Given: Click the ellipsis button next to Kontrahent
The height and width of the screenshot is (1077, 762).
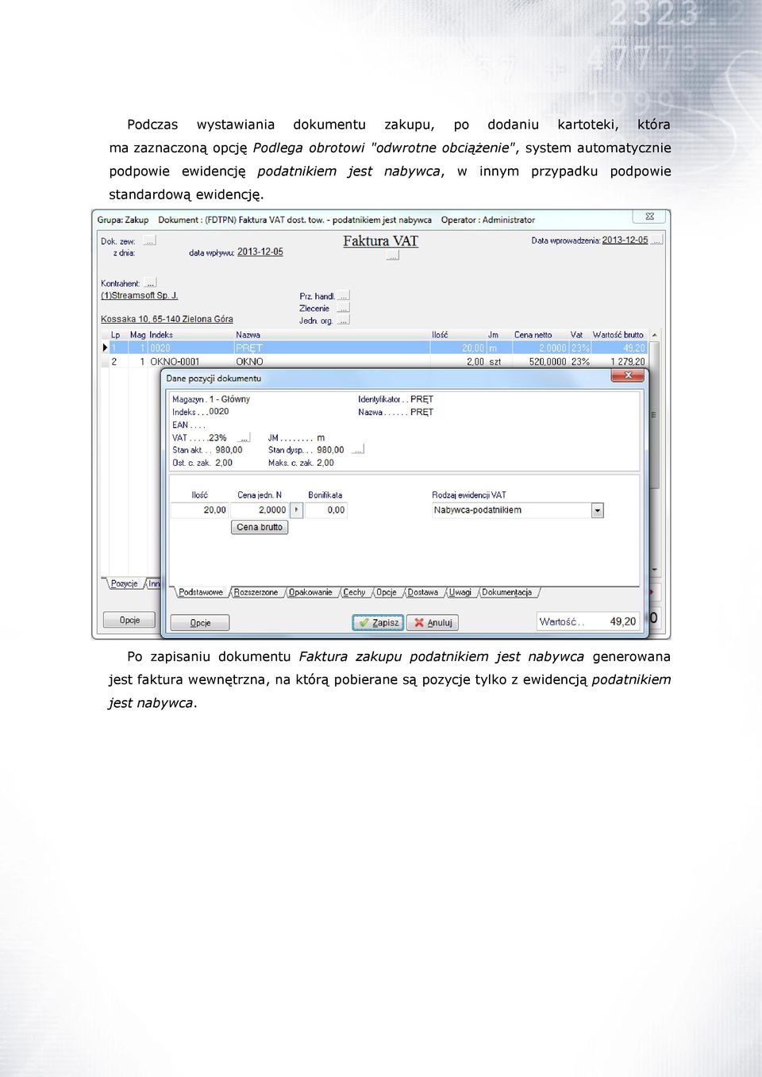Looking at the screenshot, I should (150, 283).
